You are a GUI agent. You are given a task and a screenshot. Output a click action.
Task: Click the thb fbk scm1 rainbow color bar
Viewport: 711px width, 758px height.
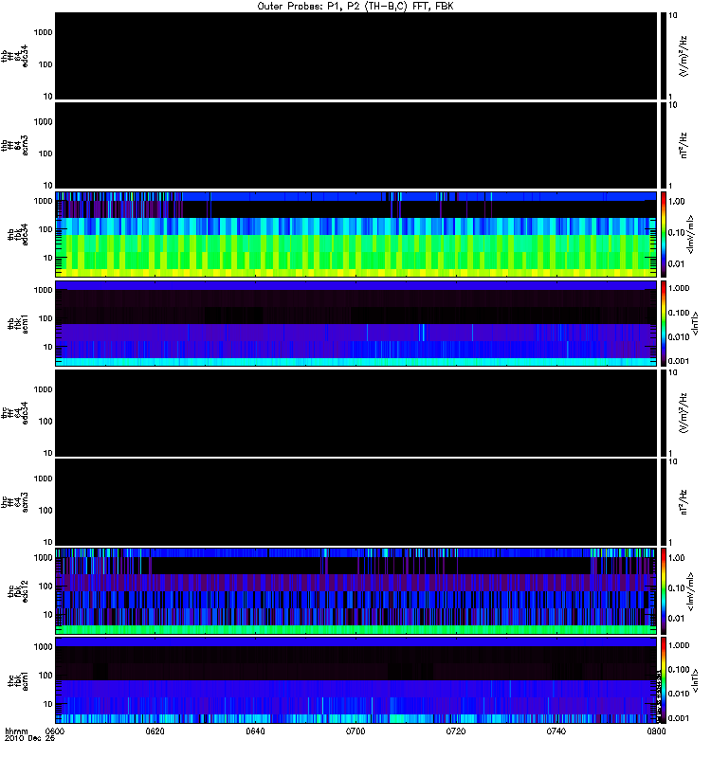point(664,323)
